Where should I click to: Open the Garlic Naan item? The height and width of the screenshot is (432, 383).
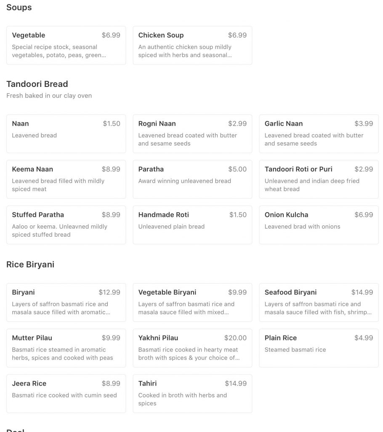[x=319, y=133]
